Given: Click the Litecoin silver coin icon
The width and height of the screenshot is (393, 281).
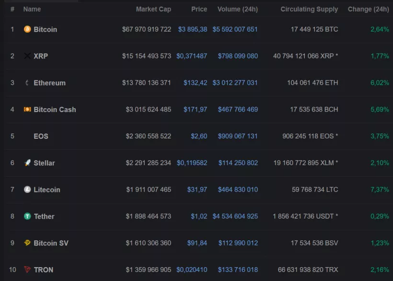Looking at the screenshot, I should [x=27, y=190].
